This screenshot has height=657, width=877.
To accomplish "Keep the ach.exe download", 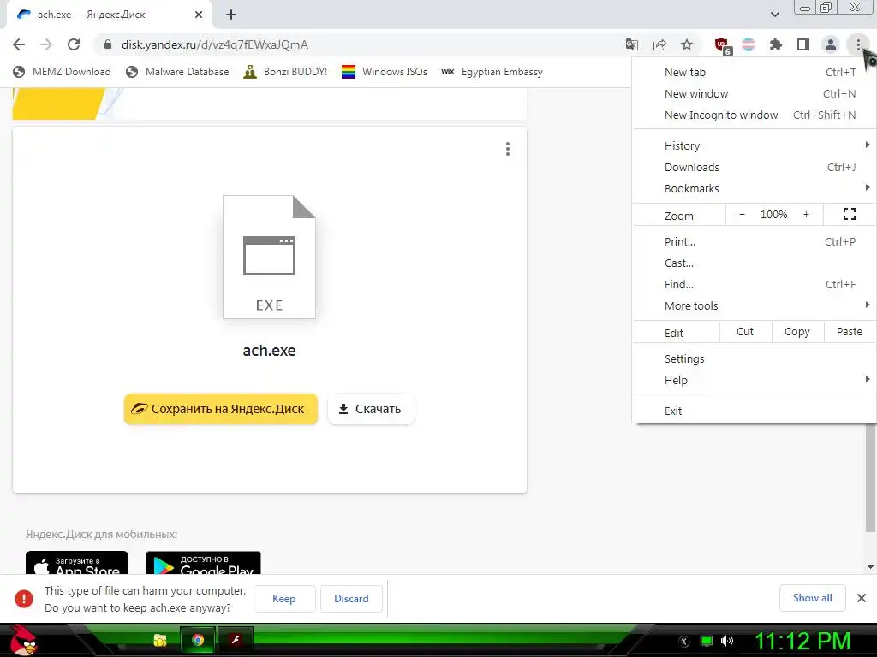I will (284, 598).
